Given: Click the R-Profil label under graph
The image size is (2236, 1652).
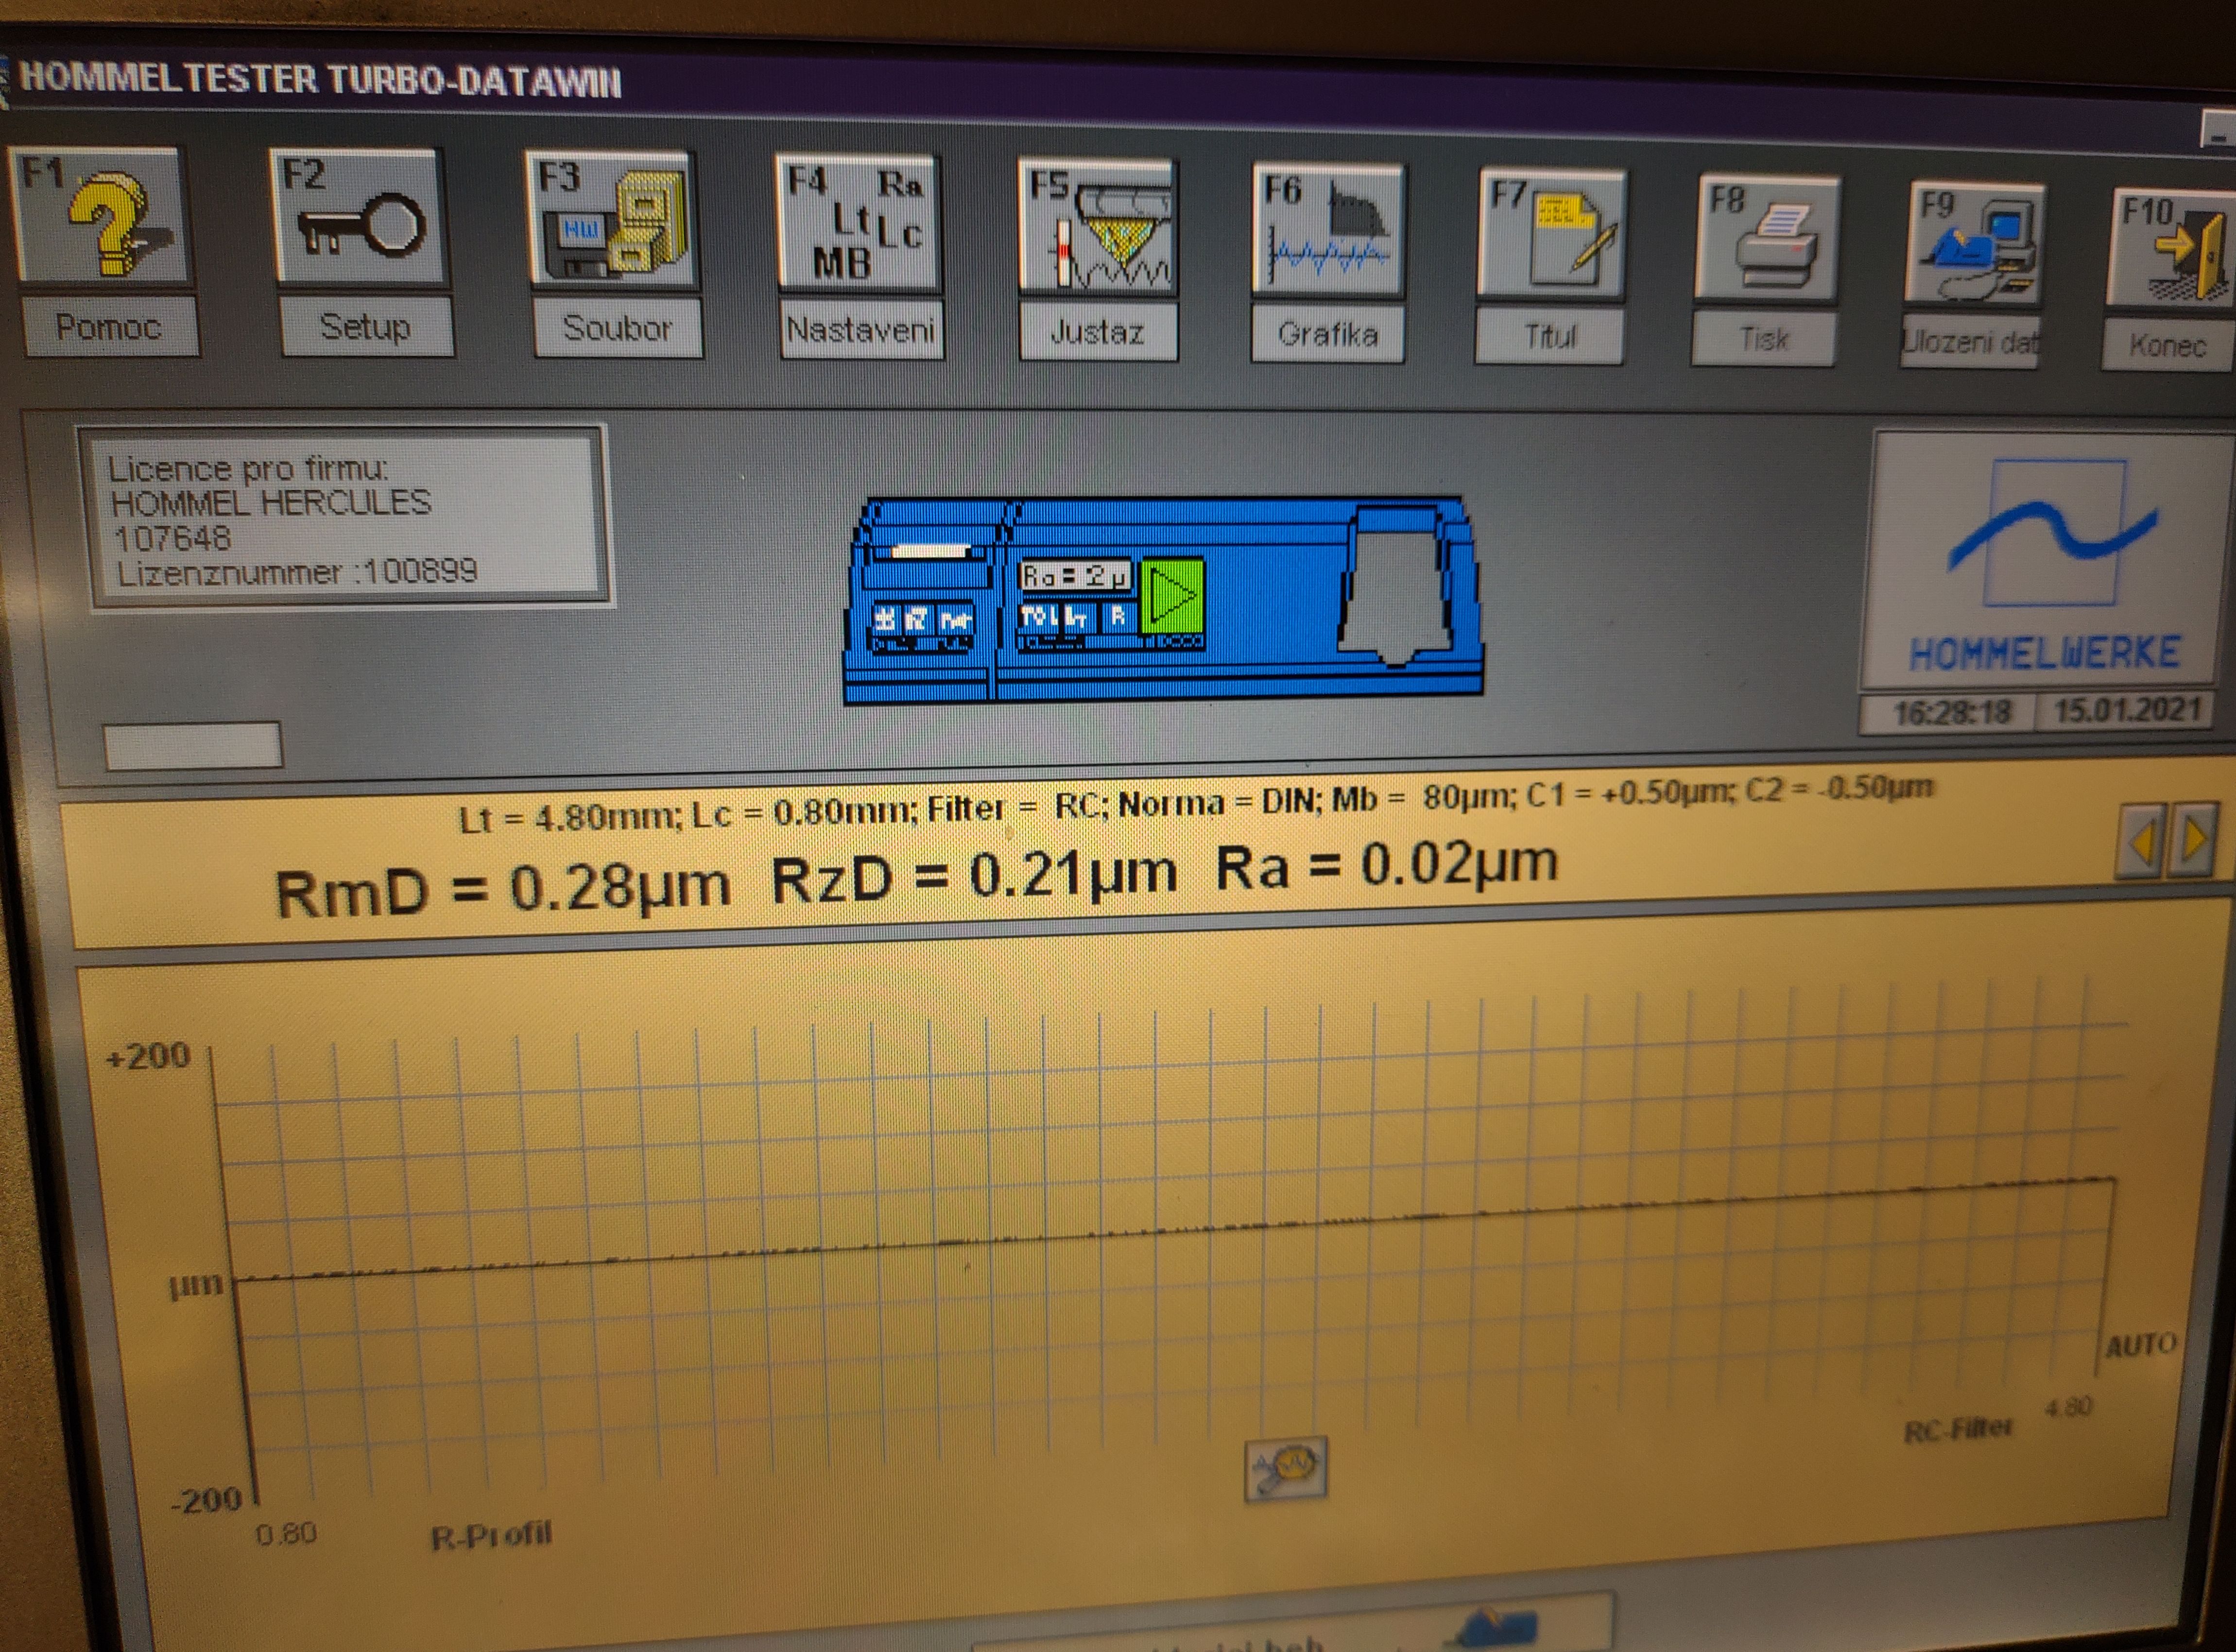Looking at the screenshot, I should click(x=491, y=1536).
